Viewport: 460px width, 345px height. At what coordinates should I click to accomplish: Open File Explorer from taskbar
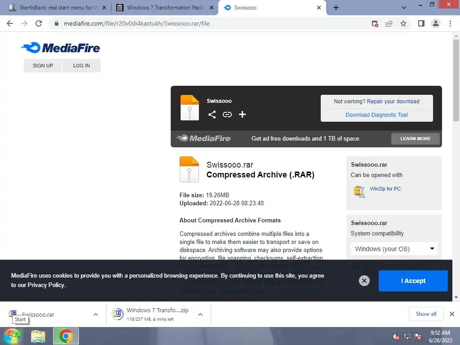coord(38,336)
